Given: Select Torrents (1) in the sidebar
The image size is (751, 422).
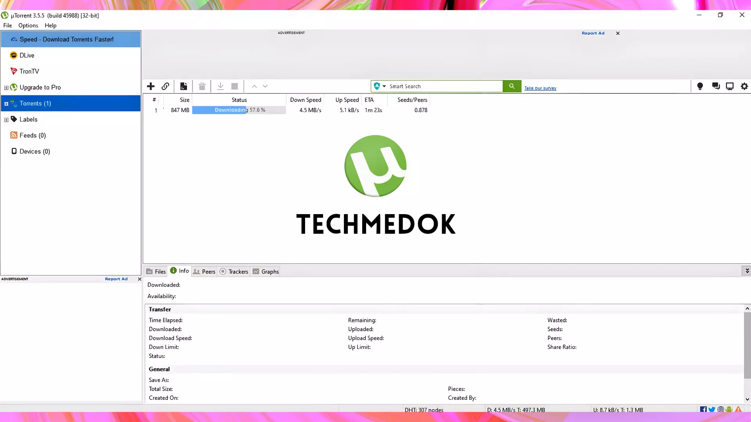Looking at the screenshot, I should point(71,104).
